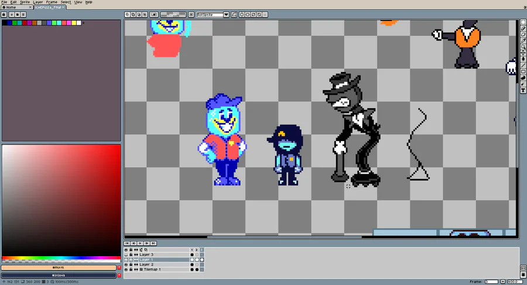Select Layer 2 in the timeline
Image resolution: width=527 pixels, height=285 pixels.
164,265
